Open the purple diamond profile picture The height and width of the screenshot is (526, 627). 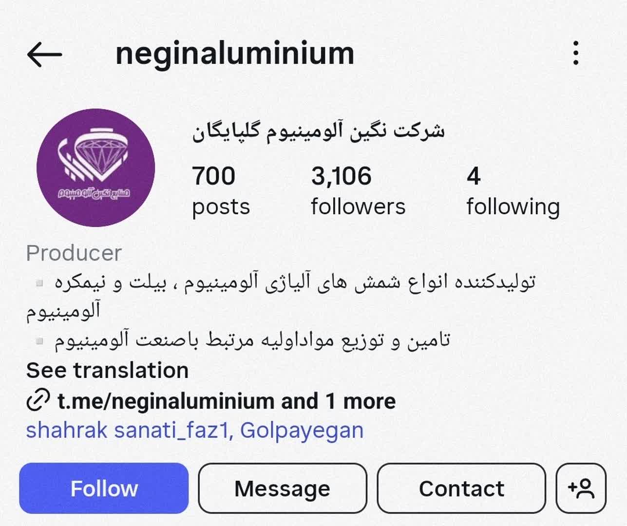click(x=95, y=168)
